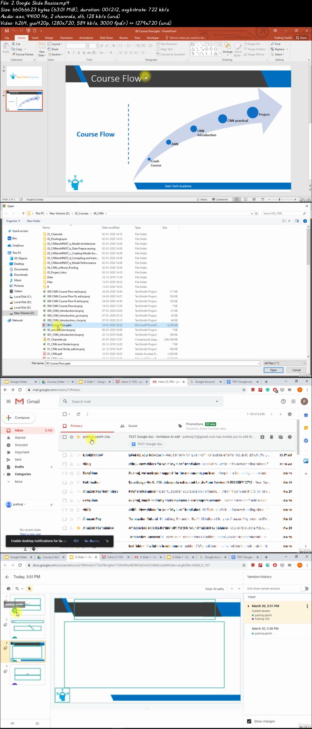Screen dimensions: 312x729
Task: Switch to Google Account browser tab in Gmail window
Action: (205, 382)
